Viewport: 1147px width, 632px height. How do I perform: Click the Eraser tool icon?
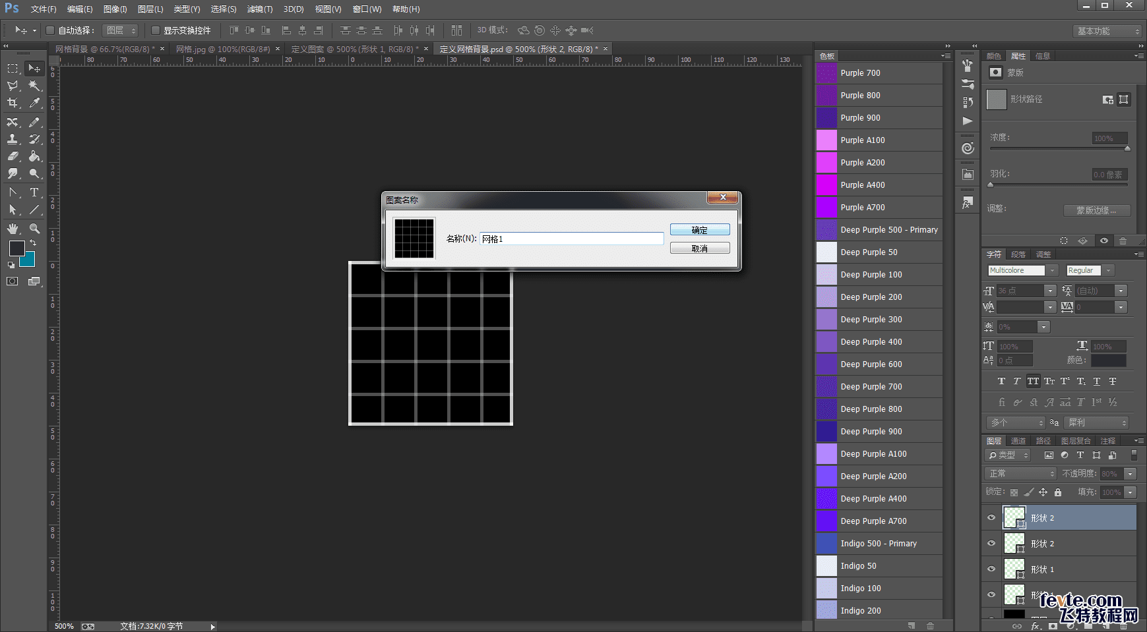[x=13, y=156]
